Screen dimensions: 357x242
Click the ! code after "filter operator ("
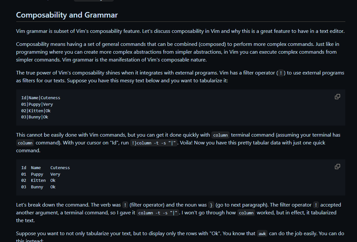click(x=281, y=73)
